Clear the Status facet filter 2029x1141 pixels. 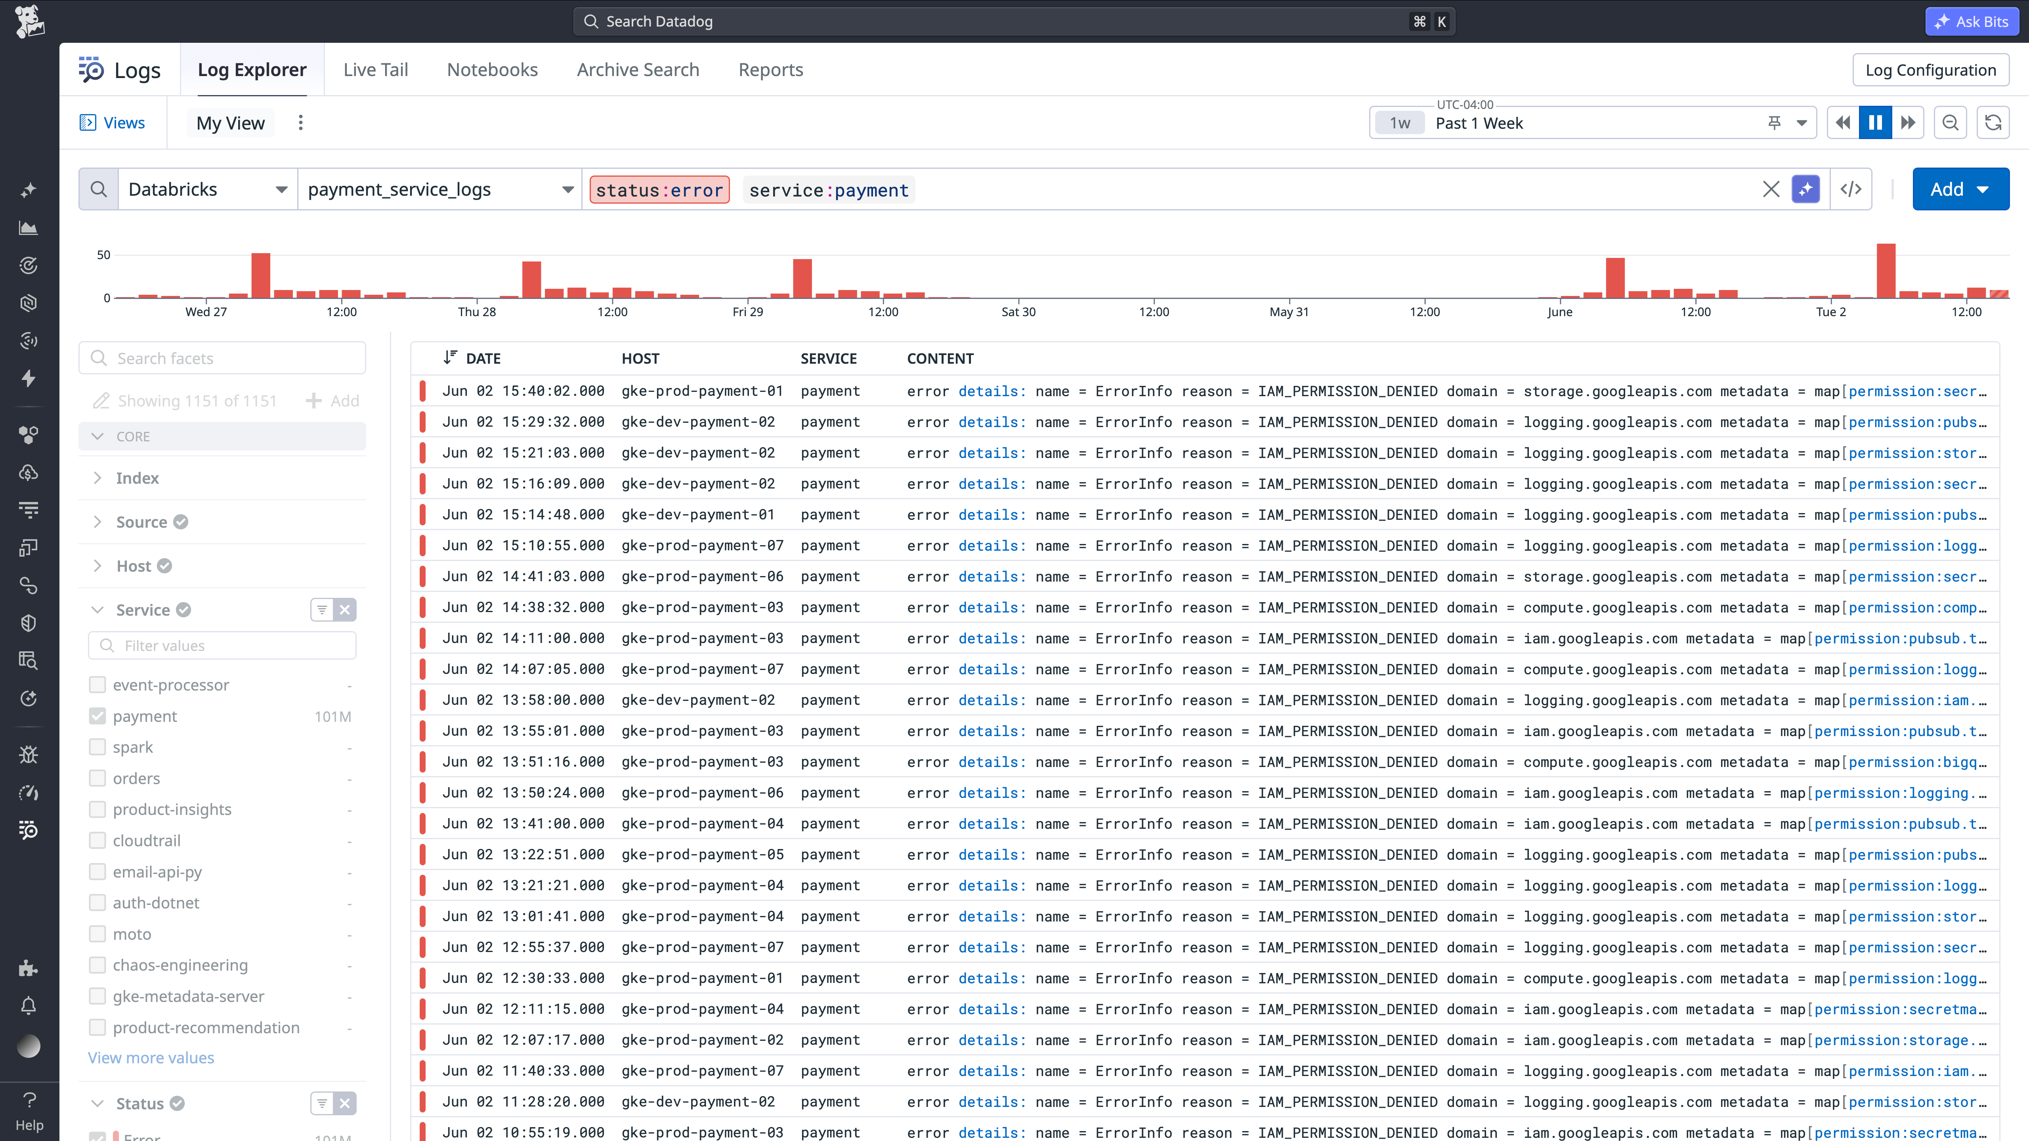[345, 1103]
